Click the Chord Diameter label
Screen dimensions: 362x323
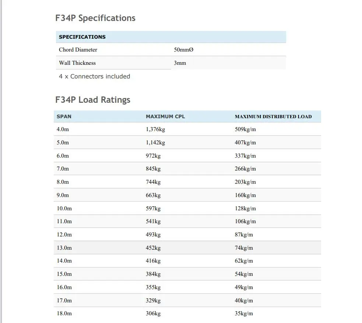78,50
